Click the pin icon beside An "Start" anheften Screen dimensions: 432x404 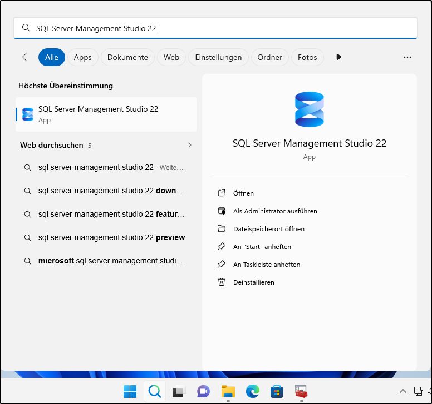click(x=222, y=246)
